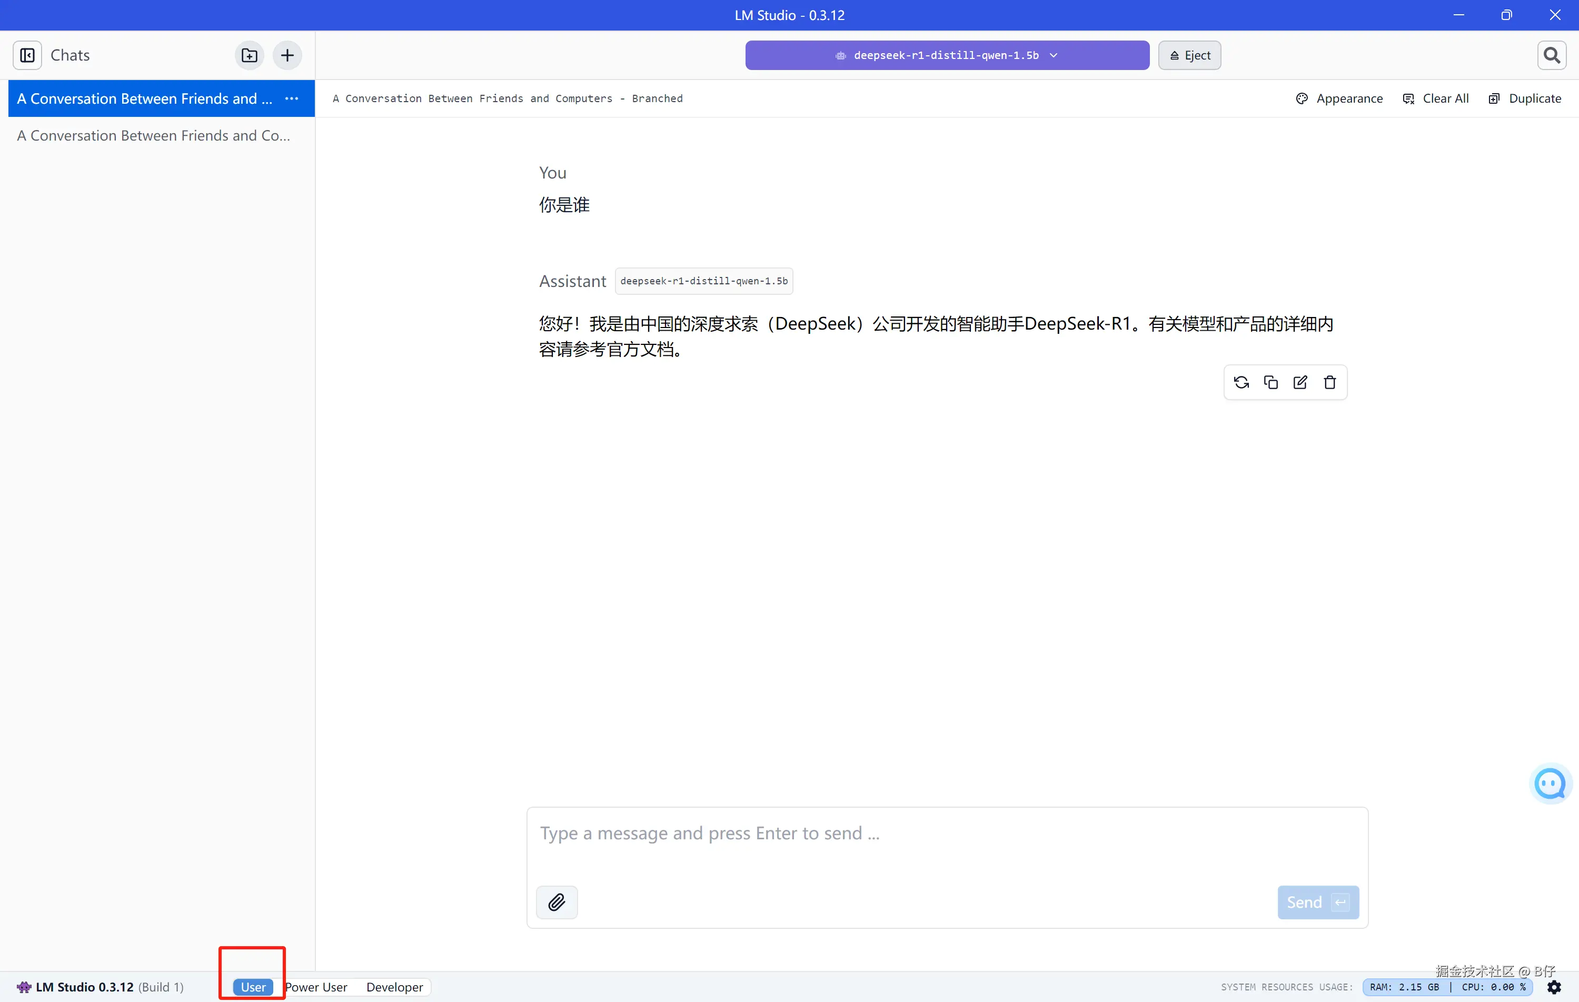Open the deepseek-r1-distill-qwen-1.5b model selector

[947, 55]
